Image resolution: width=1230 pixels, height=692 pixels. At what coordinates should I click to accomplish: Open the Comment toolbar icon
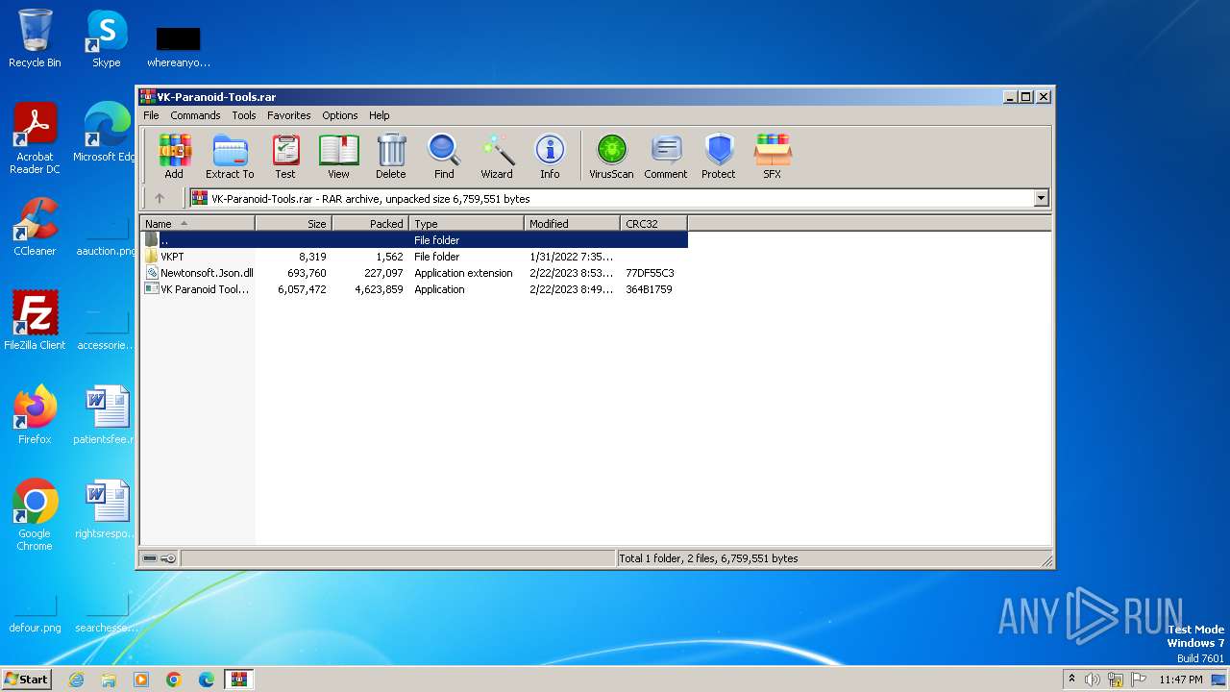coord(666,157)
